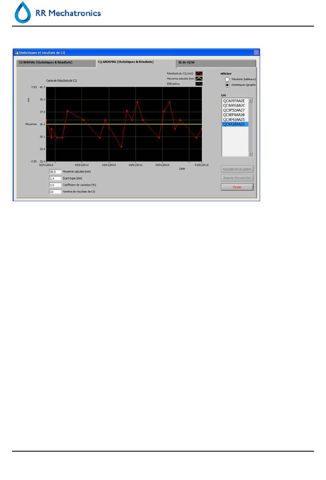
Task: Click the Lot list scroll up arrow
Action: (x=251, y=101)
